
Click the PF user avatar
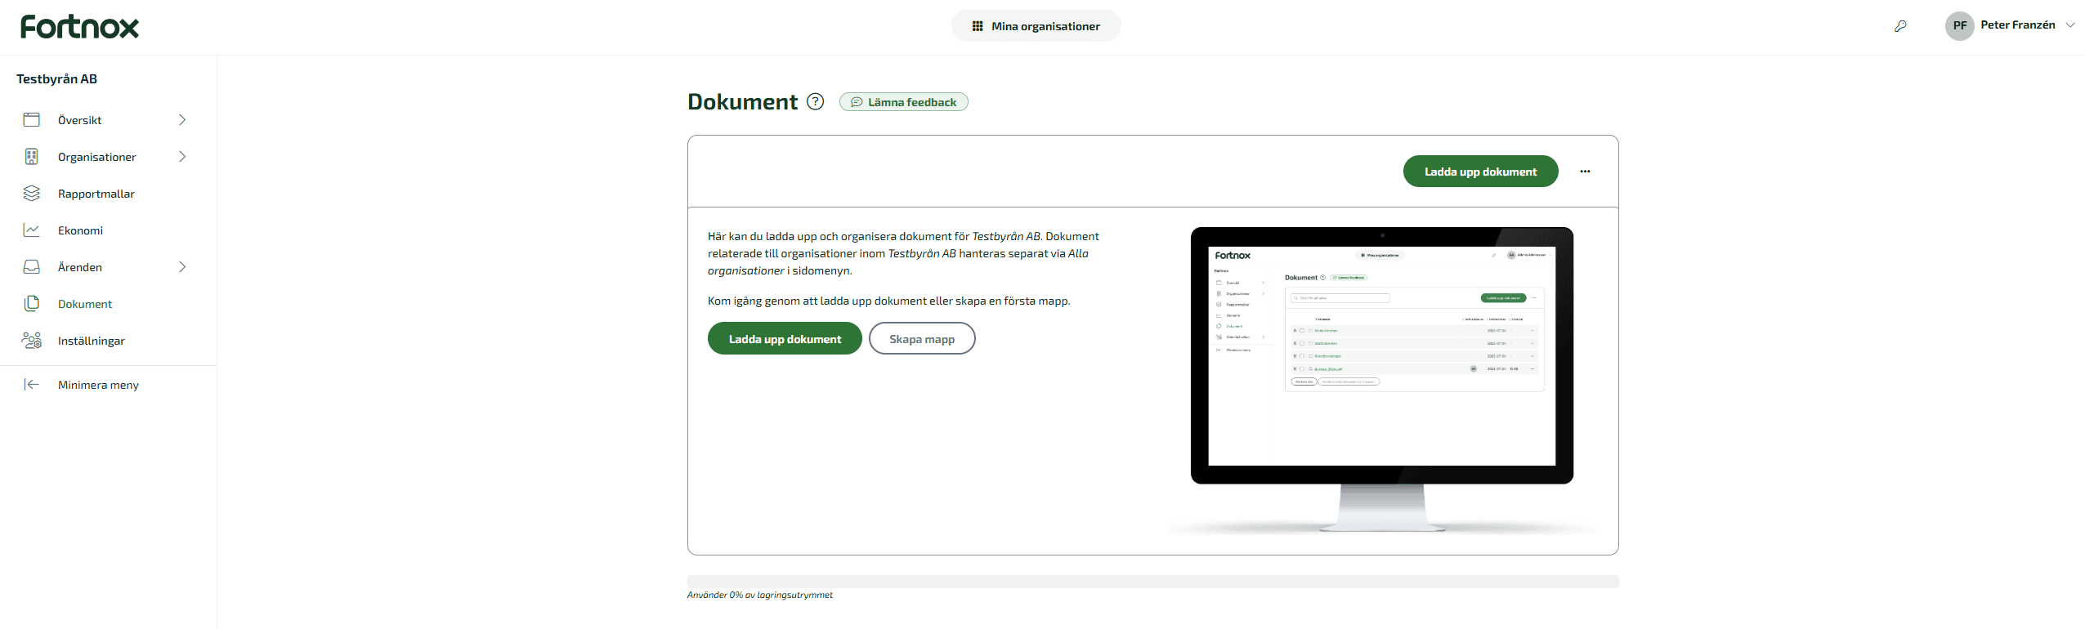[1959, 25]
